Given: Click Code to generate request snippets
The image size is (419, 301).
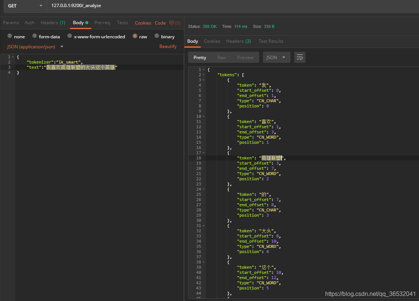Looking at the screenshot, I should [x=160, y=23].
